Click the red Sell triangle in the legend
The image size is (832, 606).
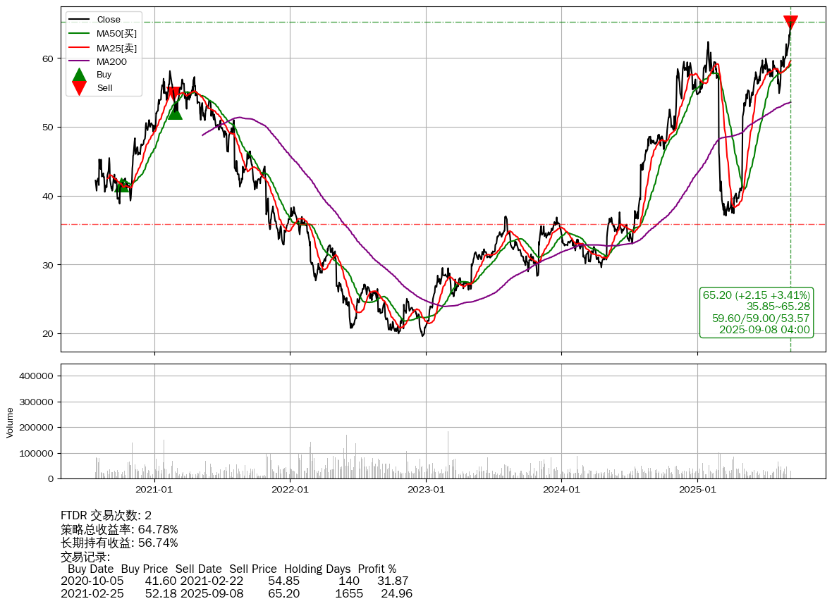click(80, 88)
